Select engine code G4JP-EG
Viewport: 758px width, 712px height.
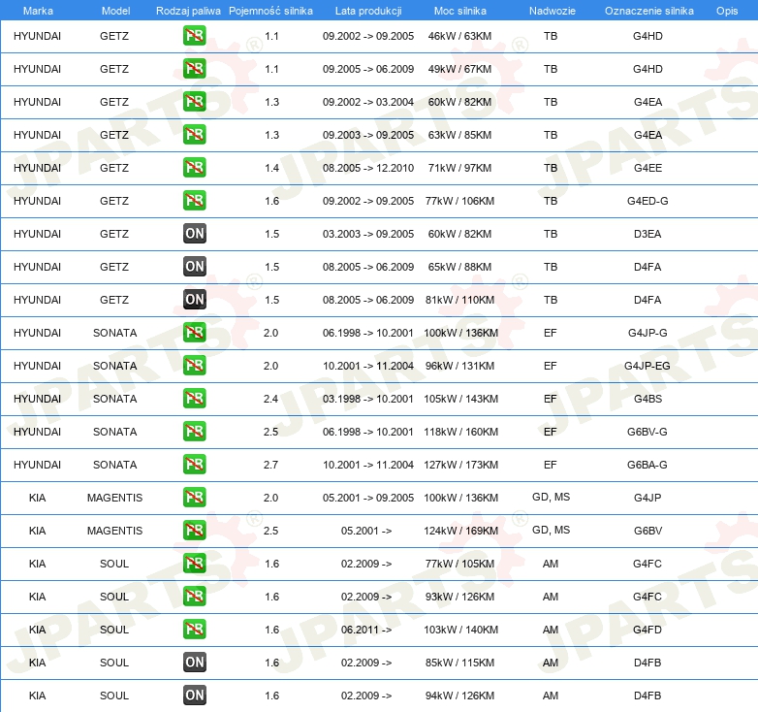coord(647,366)
